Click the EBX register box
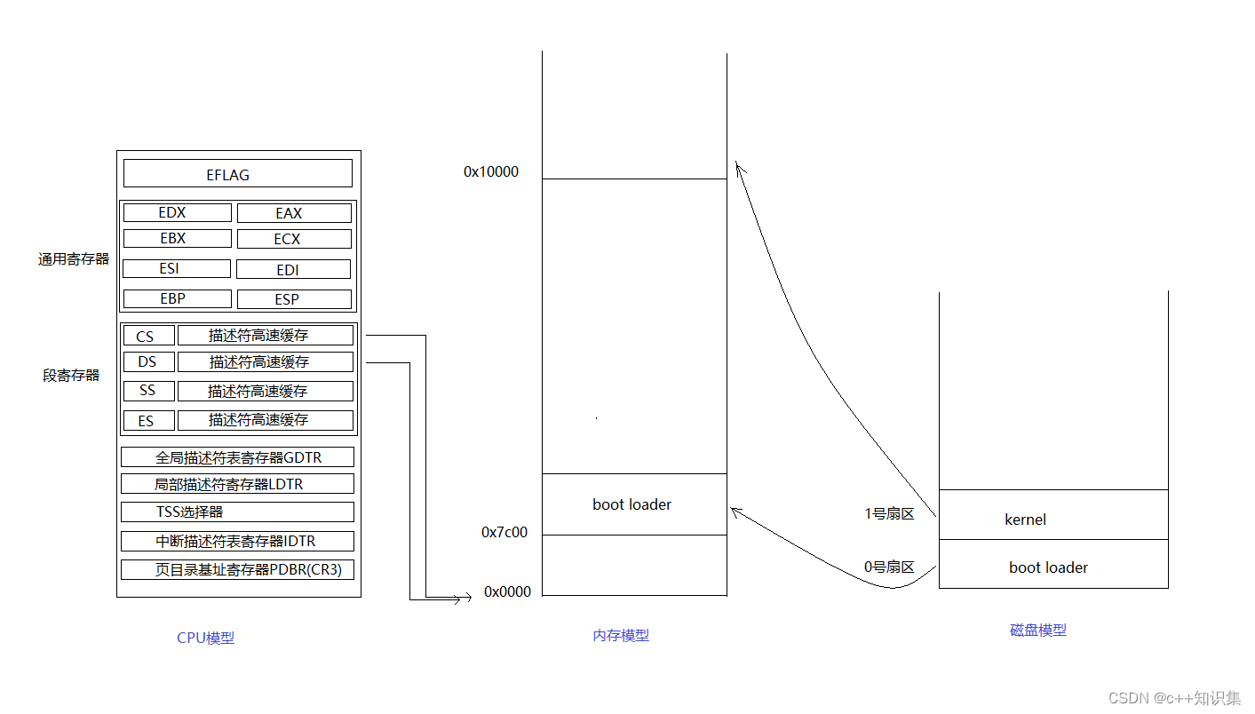1255x714 pixels. click(178, 238)
